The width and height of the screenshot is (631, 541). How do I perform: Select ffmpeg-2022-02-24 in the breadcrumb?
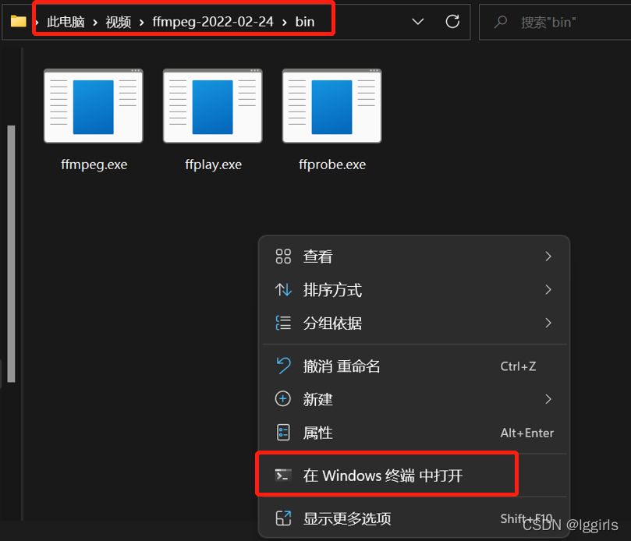[x=213, y=22]
